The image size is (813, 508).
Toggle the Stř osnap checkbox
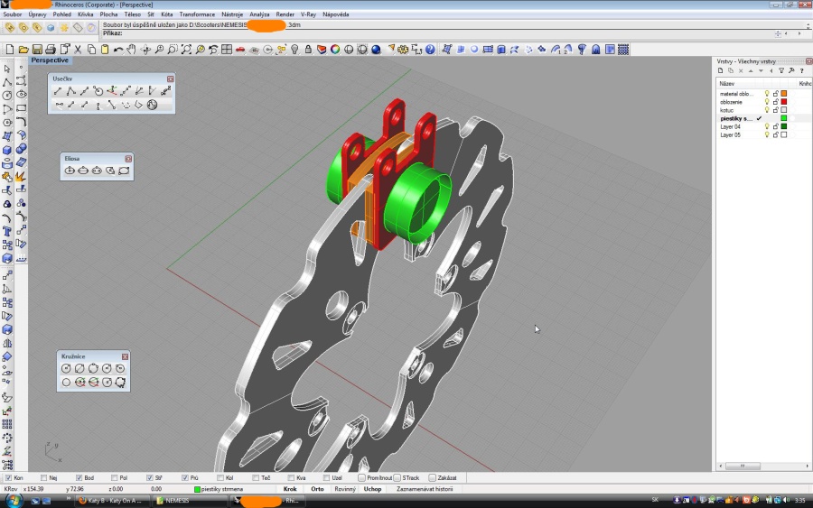pos(148,477)
